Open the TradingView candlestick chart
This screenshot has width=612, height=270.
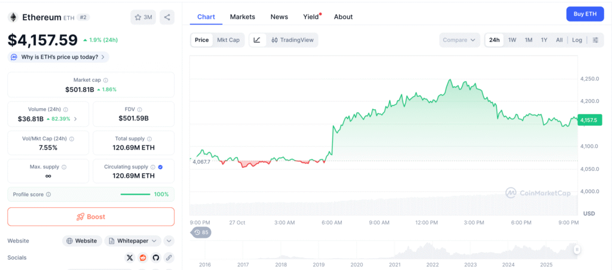coord(292,40)
